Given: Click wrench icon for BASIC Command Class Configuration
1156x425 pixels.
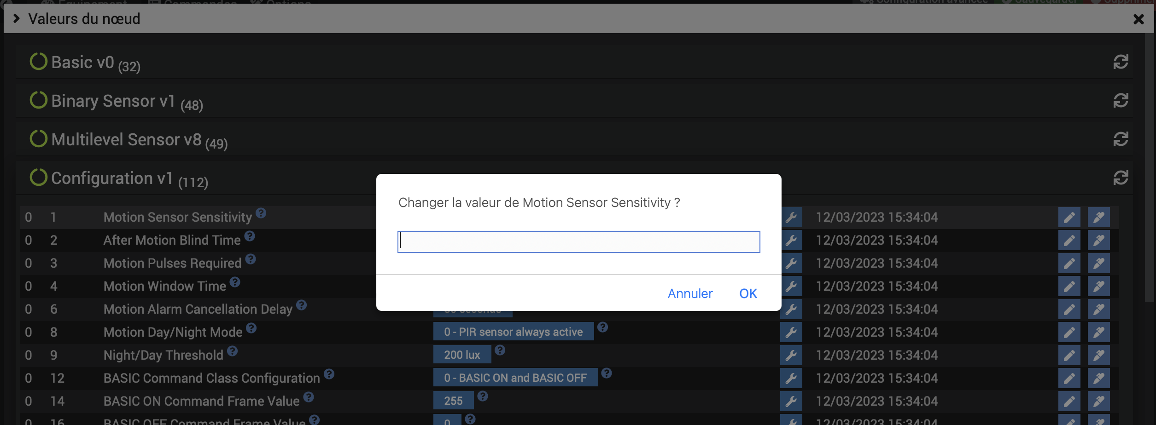Looking at the screenshot, I should [x=791, y=378].
